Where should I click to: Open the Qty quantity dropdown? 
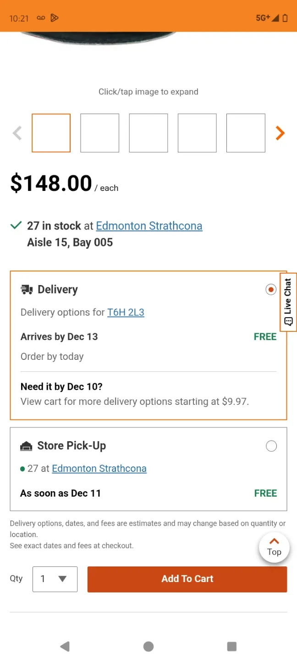pyautogui.click(x=55, y=579)
